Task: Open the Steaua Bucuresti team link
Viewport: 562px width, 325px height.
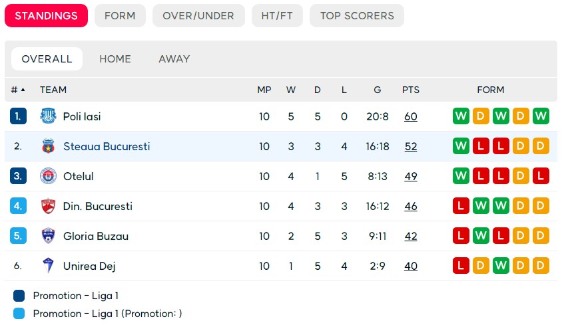Action: 107,146
